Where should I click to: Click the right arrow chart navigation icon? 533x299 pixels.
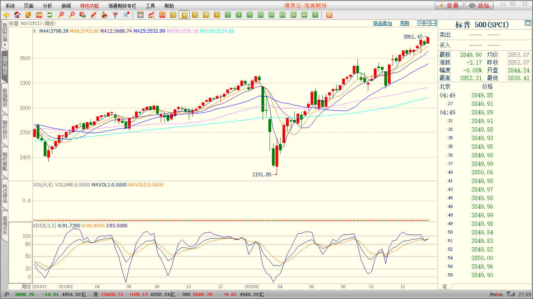tap(427, 23)
